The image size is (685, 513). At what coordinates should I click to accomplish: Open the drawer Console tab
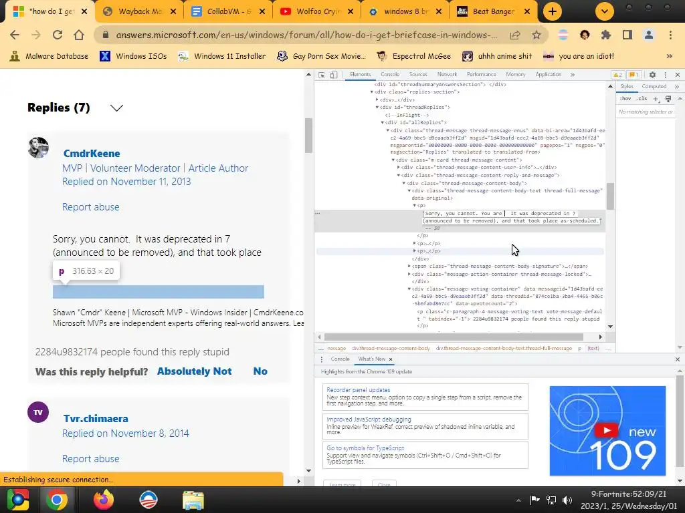point(340,359)
